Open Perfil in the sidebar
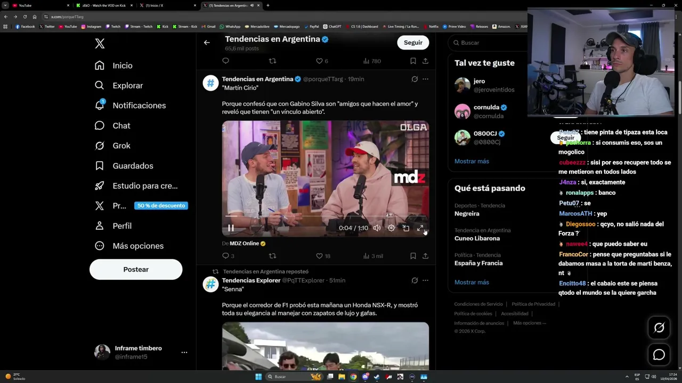 pos(113,226)
